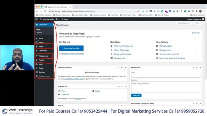Move Quick Draft widget down

[x=197, y=68]
